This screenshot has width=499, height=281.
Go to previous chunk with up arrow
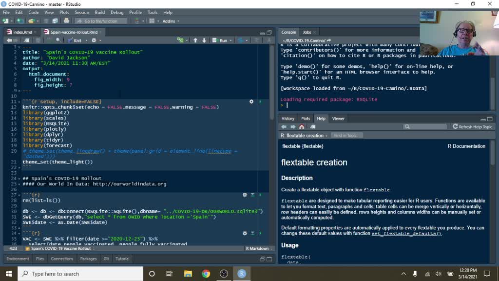(x=195, y=40)
